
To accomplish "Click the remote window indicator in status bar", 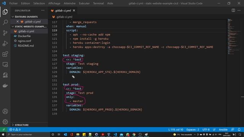I will [x=3, y=129].
